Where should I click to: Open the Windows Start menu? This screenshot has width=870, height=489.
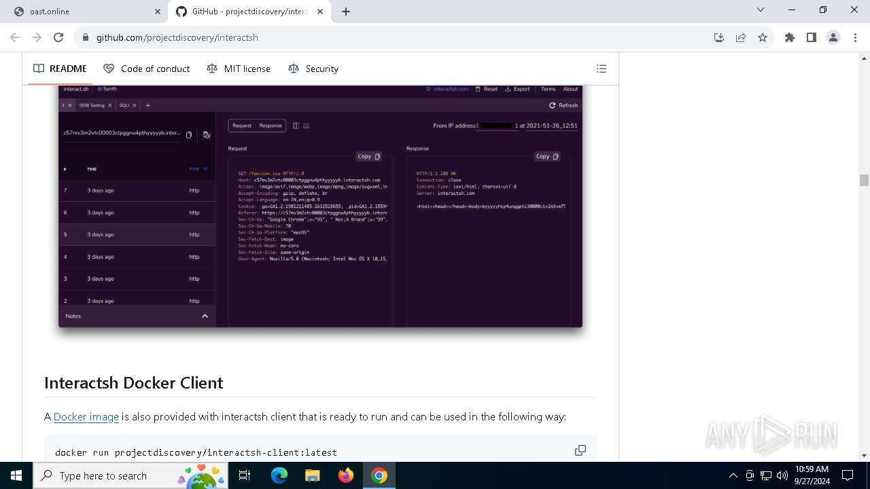[16, 475]
